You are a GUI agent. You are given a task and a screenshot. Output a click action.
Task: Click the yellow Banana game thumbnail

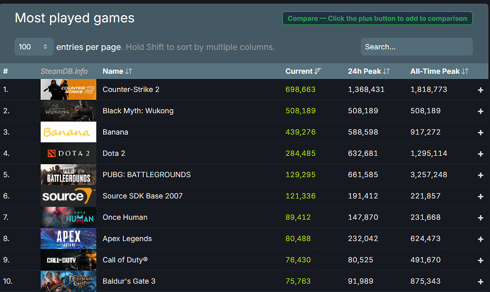click(x=68, y=132)
